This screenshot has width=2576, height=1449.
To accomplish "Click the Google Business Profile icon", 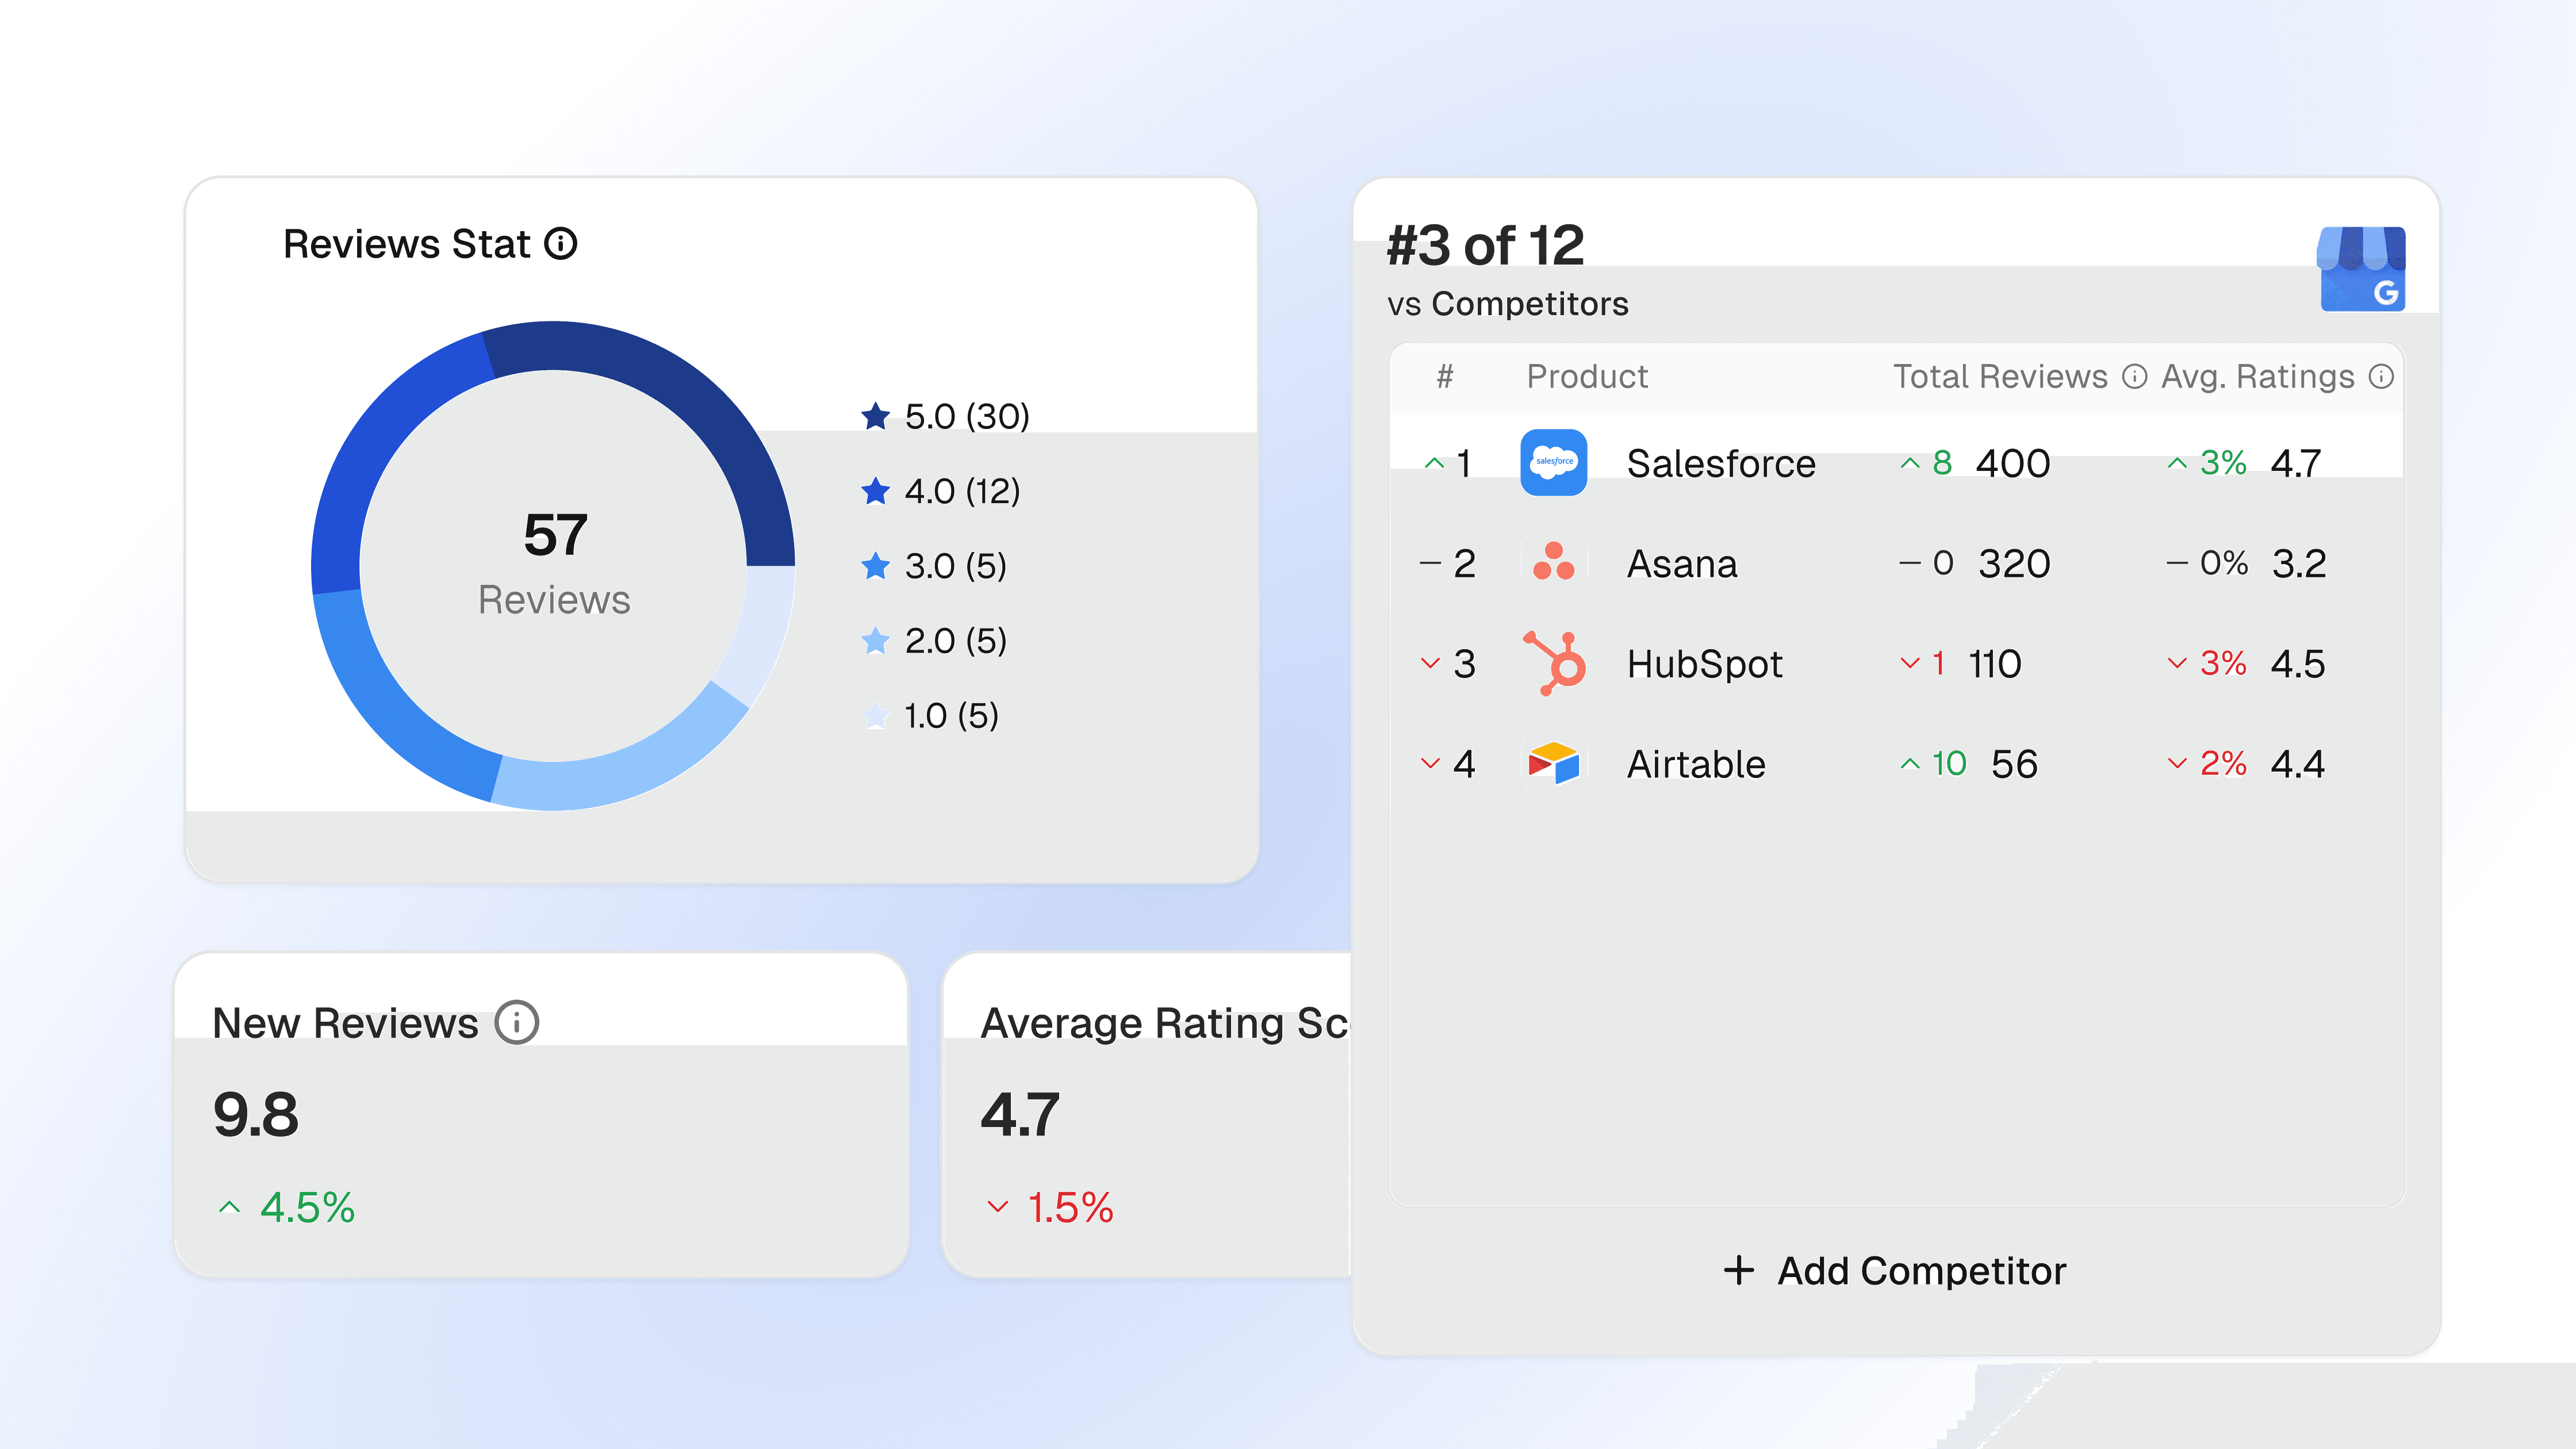I will (x=2362, y=268).
